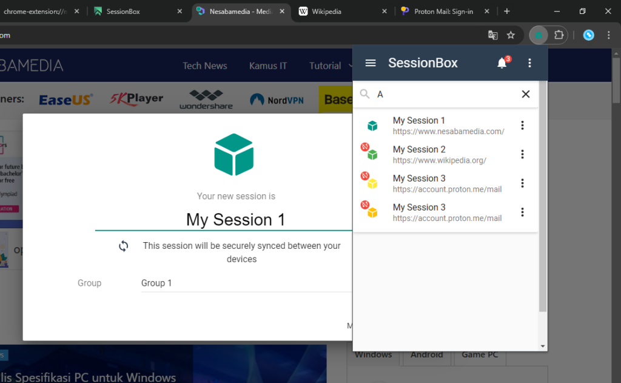Select the Android tab on the page
This screenshot has height=383, width=621.
point(426,354)
